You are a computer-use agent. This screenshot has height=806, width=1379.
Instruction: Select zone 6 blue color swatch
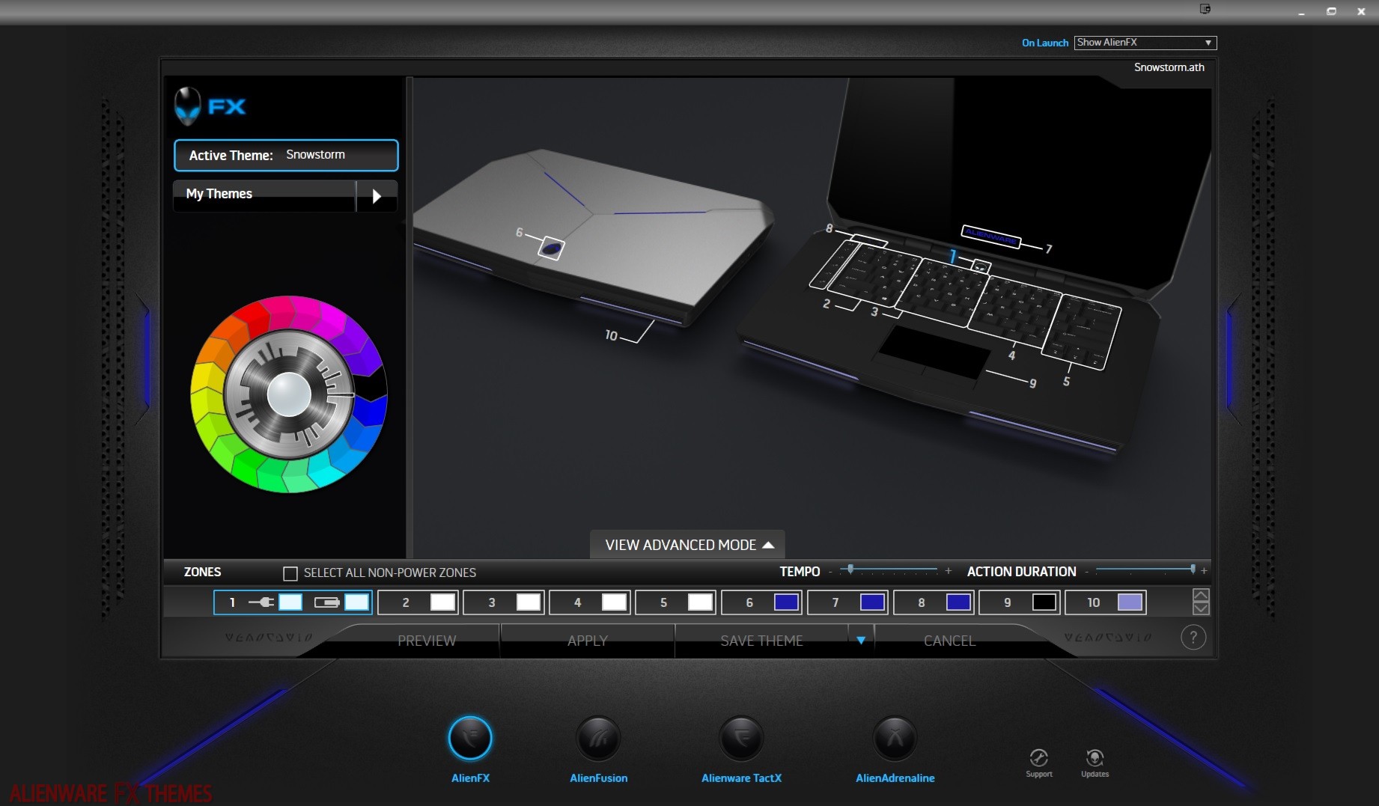786,602
